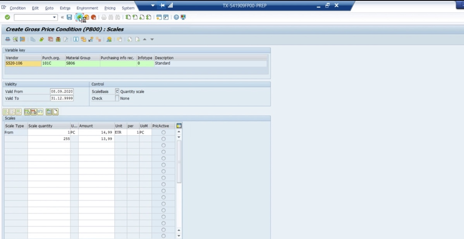
Task: Open the command field dropdown arrow
Action: click(55, 17)
